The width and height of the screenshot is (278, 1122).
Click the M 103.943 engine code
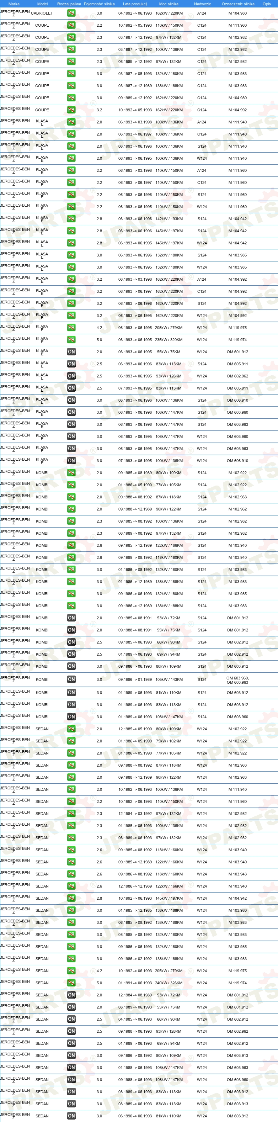point(237,874)
